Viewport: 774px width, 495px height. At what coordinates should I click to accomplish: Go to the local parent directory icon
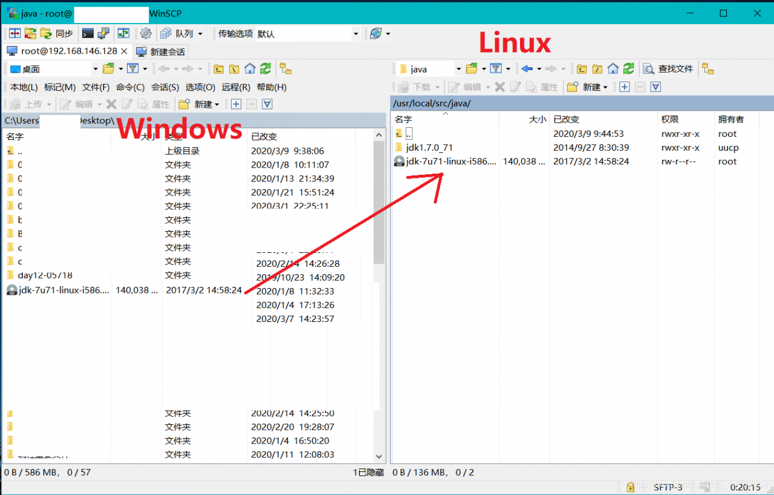coord(218,69)
